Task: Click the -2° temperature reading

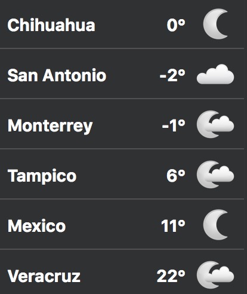Action: [172, 75]
